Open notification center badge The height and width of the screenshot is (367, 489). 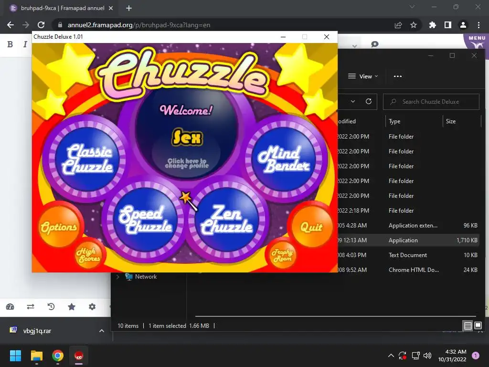tap(476, 356)
